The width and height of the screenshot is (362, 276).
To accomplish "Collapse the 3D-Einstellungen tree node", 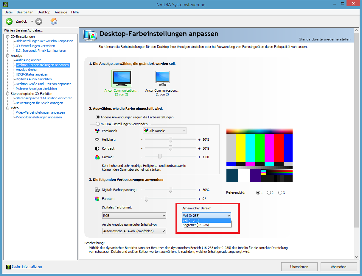I will (x=8, y=37).
